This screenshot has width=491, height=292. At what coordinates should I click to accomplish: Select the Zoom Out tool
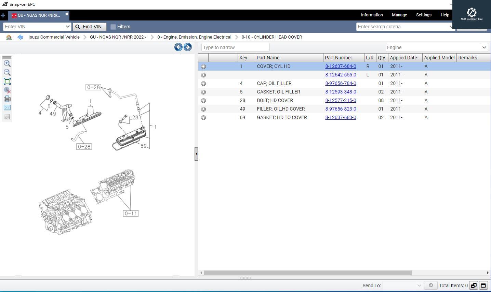click(x=7, y=72)
